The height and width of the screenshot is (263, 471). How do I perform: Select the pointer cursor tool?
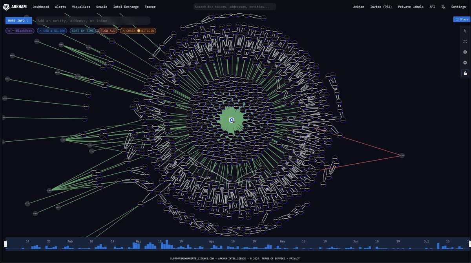coord(465,31)
